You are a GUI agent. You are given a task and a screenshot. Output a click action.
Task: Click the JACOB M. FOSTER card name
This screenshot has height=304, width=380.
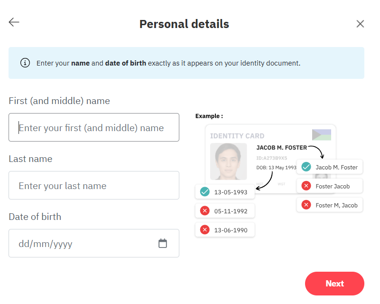pos(281,148)
